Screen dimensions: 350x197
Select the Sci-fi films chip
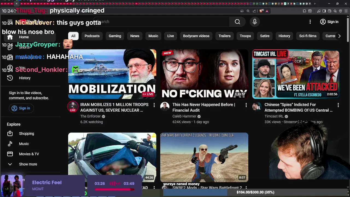click(308, 36)
